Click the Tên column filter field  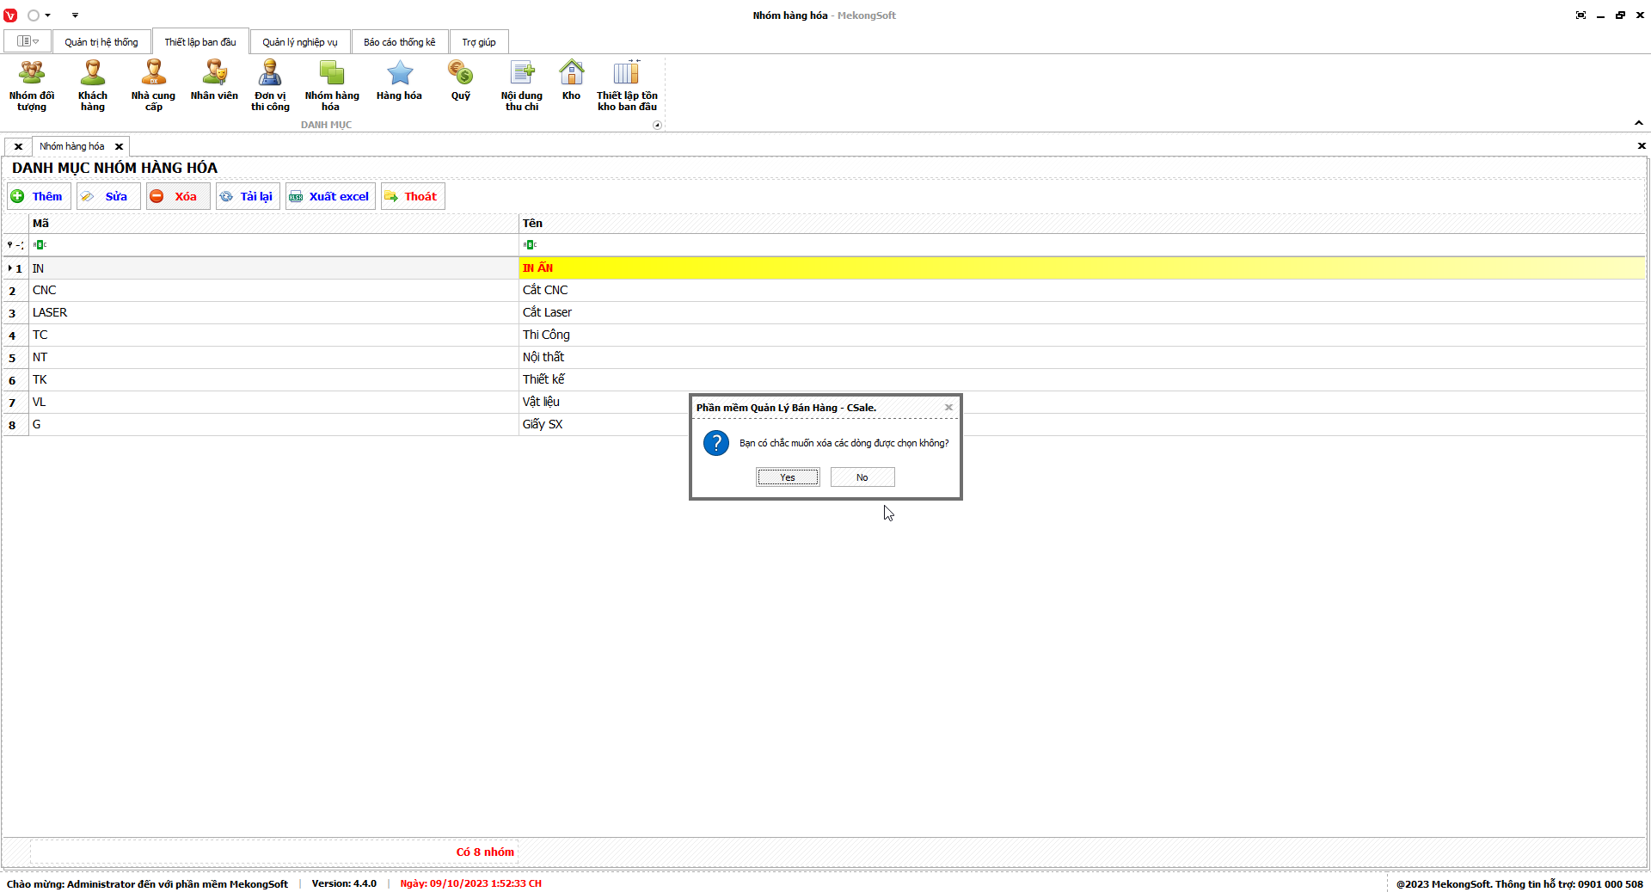tap(1082, 245)
